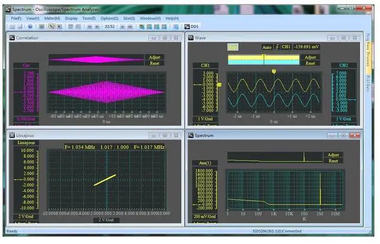The height and width of the screenshot is (244, 380).
Task: Open the Tools(T) menu
Action: 89,18
